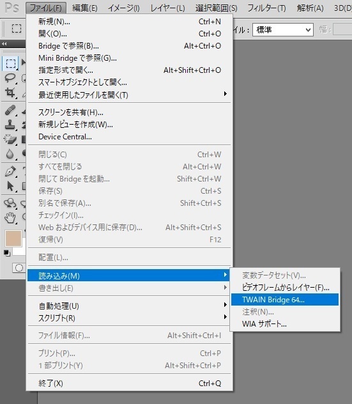Click the 幅 width input field
The width and height of the screenshot is (352, 404).
342,29
